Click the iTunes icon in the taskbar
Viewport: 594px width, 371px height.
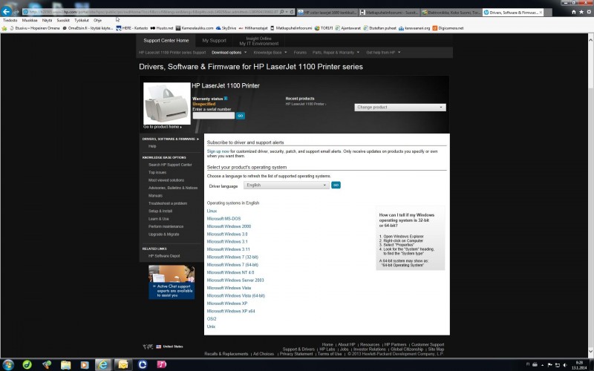click(161, 364)
